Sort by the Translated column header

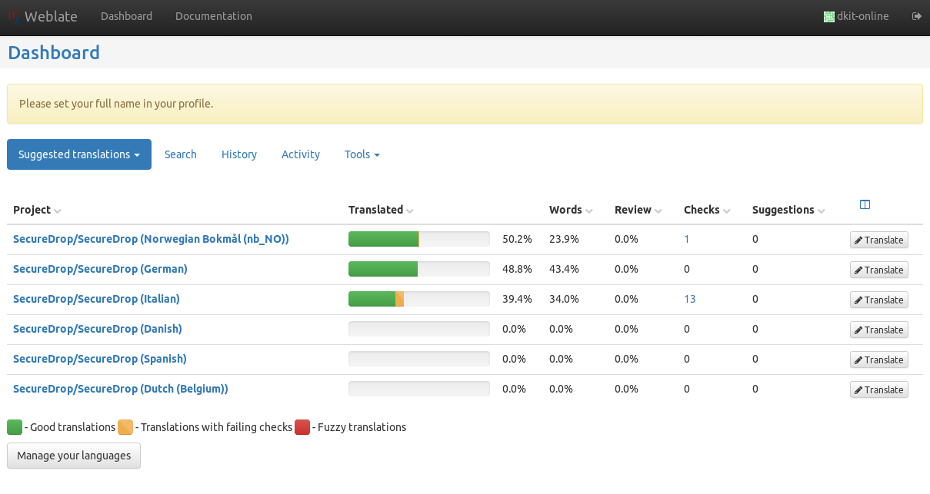pos(381,210)
